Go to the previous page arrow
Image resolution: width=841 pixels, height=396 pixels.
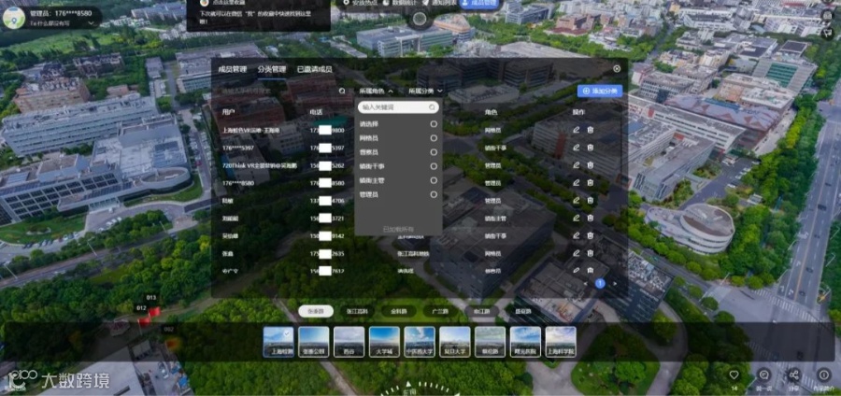[x=586, y=284]
